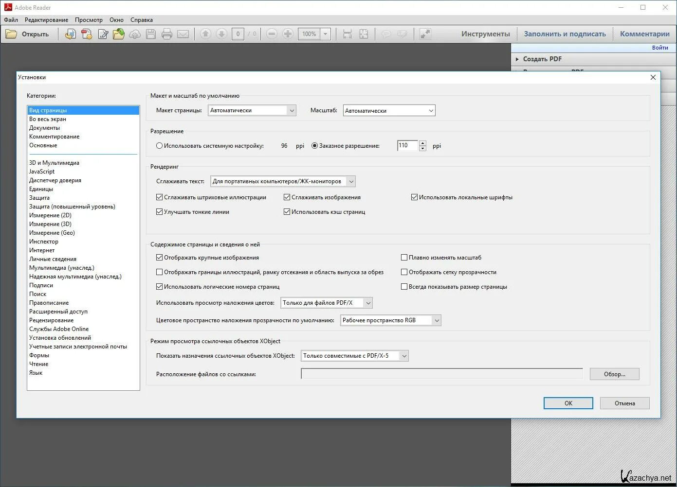Select Во весь экран category
This screenshot has height=487, width=677.
click(x=83, y=119)
